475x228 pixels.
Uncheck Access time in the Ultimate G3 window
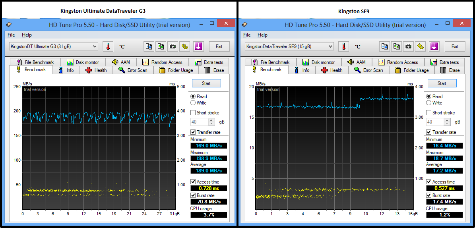pos(193,182)
